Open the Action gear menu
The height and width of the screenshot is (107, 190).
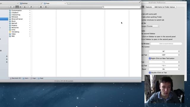pos(47,7)
